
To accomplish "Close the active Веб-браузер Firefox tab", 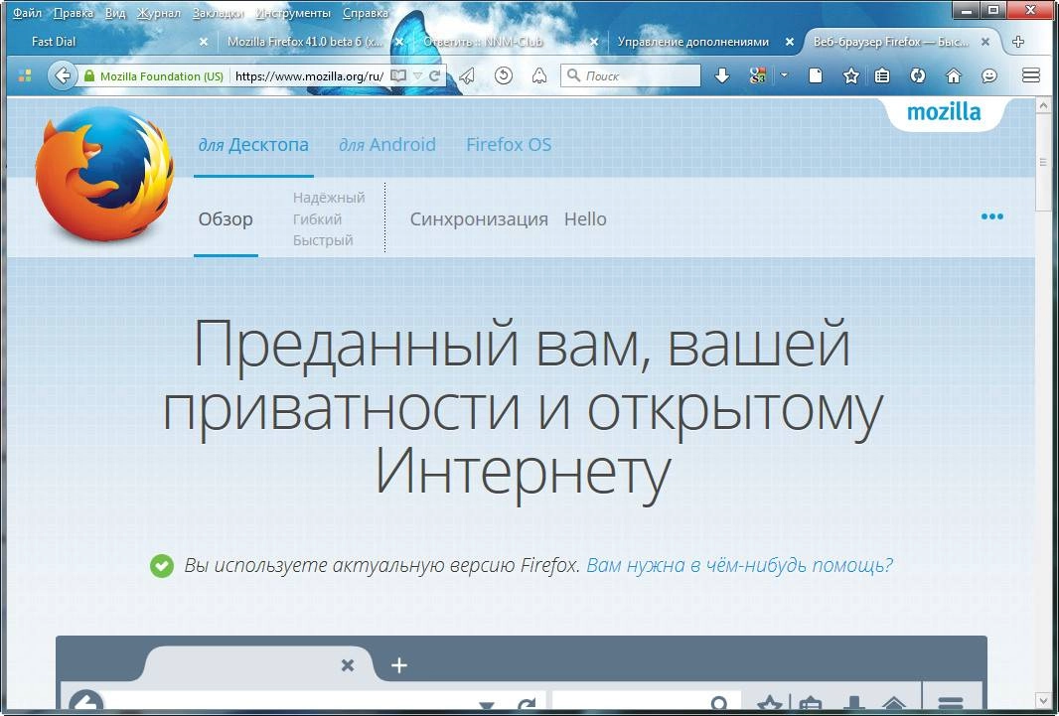I will point(985,42).
